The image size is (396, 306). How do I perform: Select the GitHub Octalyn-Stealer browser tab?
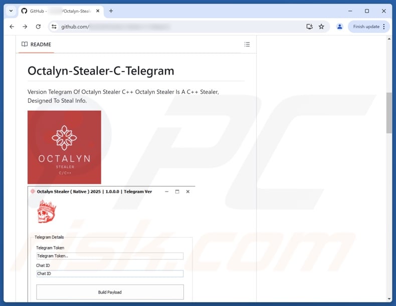[x=61, y=11]
